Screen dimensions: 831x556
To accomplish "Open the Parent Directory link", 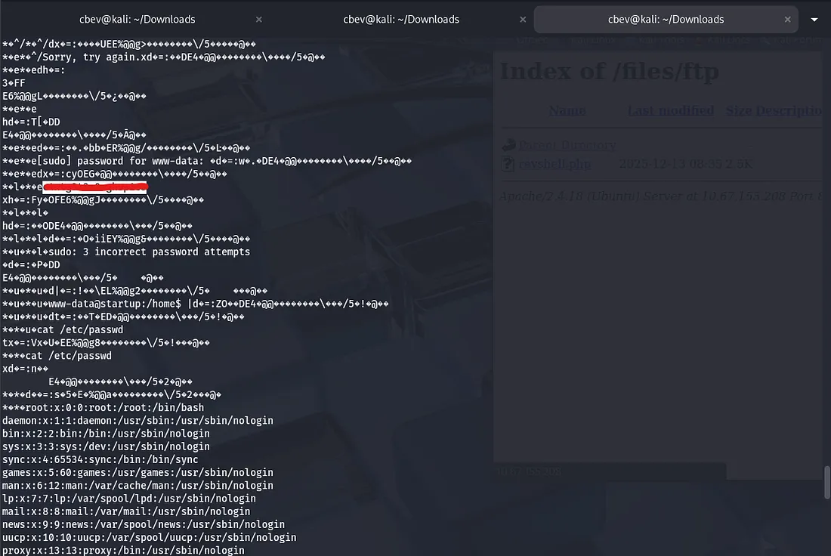I will point(567,145).
